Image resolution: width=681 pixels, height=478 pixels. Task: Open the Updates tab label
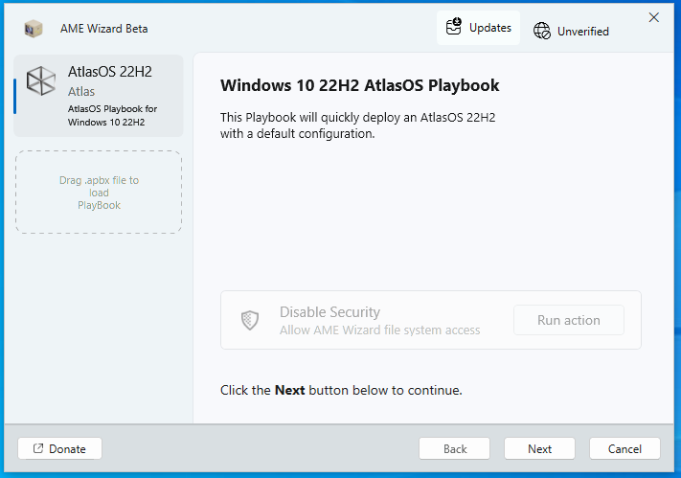(x=489, y=28)
